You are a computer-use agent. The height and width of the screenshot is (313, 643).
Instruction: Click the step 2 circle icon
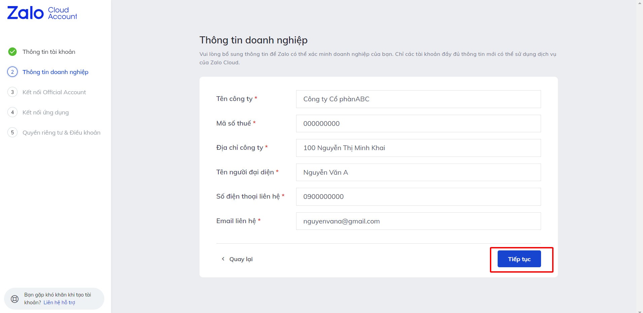point(12,72)
